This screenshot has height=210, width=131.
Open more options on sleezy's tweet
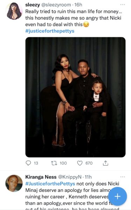[x=123, y=5]
